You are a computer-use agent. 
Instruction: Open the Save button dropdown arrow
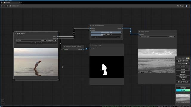(x=189, y=69)
